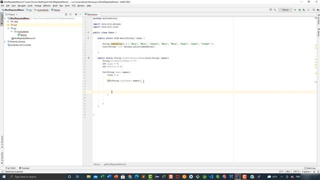Hide the Project tool window
The image size is (320, 180).
click(80, 14)
